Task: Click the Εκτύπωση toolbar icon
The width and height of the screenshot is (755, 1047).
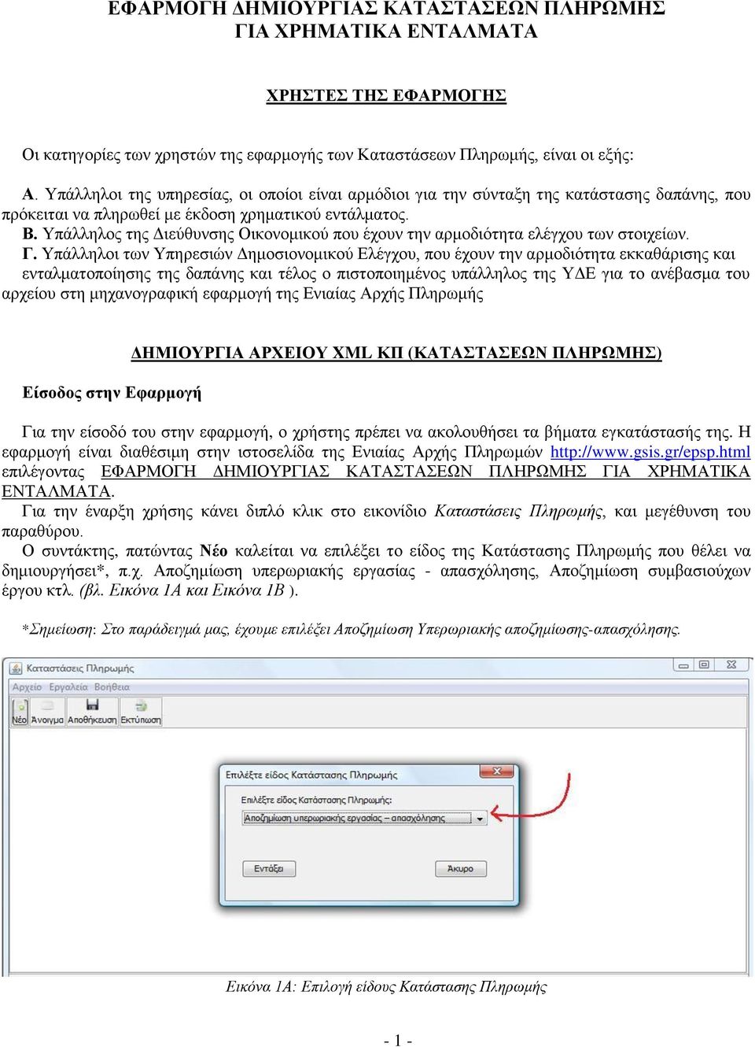Action: coord(141,712)
